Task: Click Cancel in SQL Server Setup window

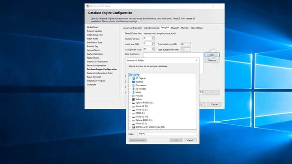Action: tap(214, 104)
